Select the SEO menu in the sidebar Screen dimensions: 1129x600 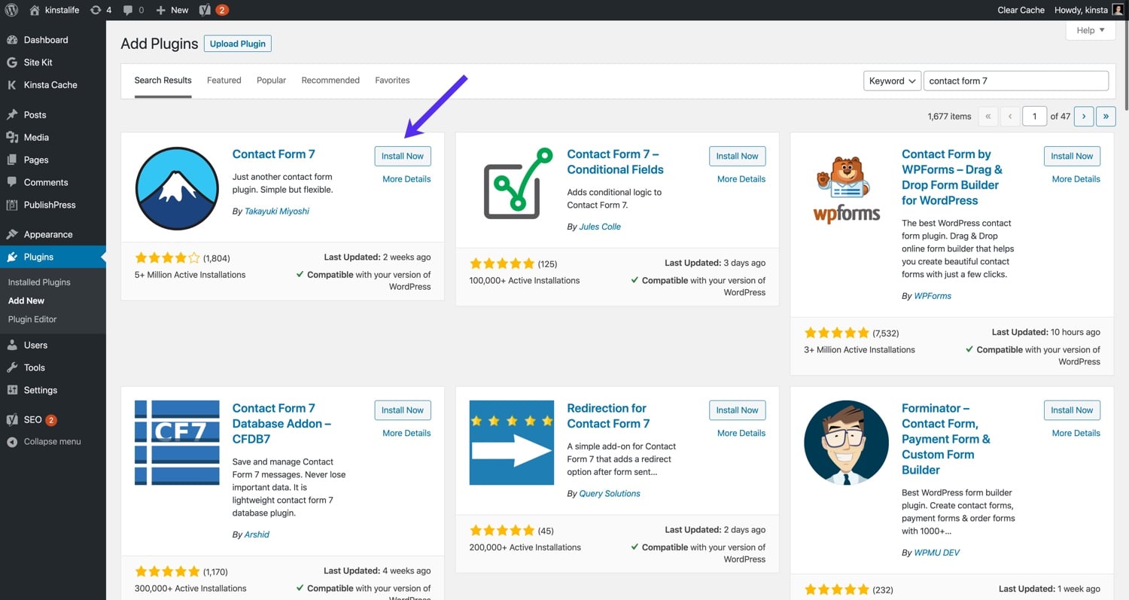tap(31, 419)
